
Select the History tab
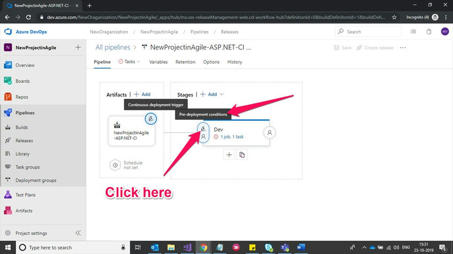pos(234,62)
